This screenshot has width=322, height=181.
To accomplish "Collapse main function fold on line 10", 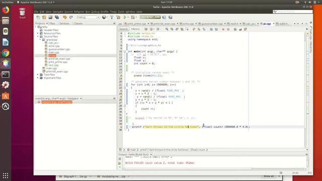I will tap(125, 51).
